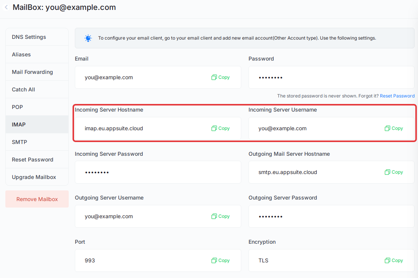
Task: Click the TLS encryption value
Action: pyautogui.click(x=263, y=261)
